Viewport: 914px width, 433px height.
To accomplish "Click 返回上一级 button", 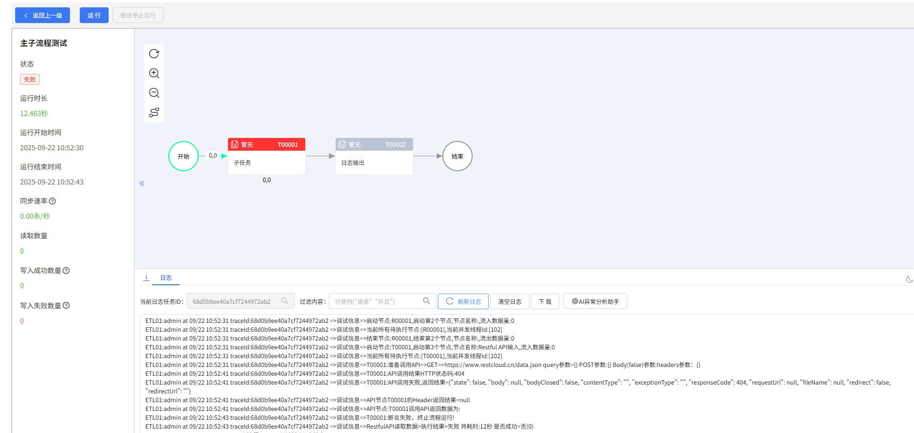I will point(43,15).
